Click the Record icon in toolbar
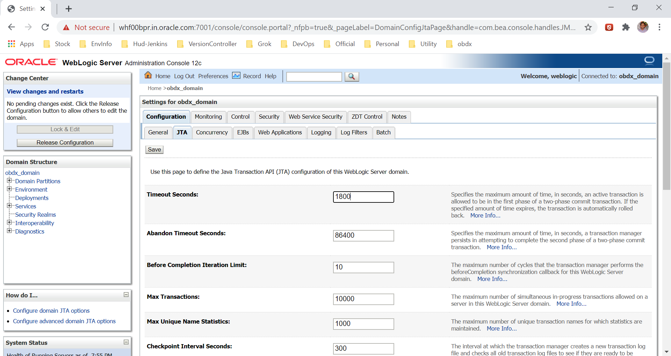 237,75
